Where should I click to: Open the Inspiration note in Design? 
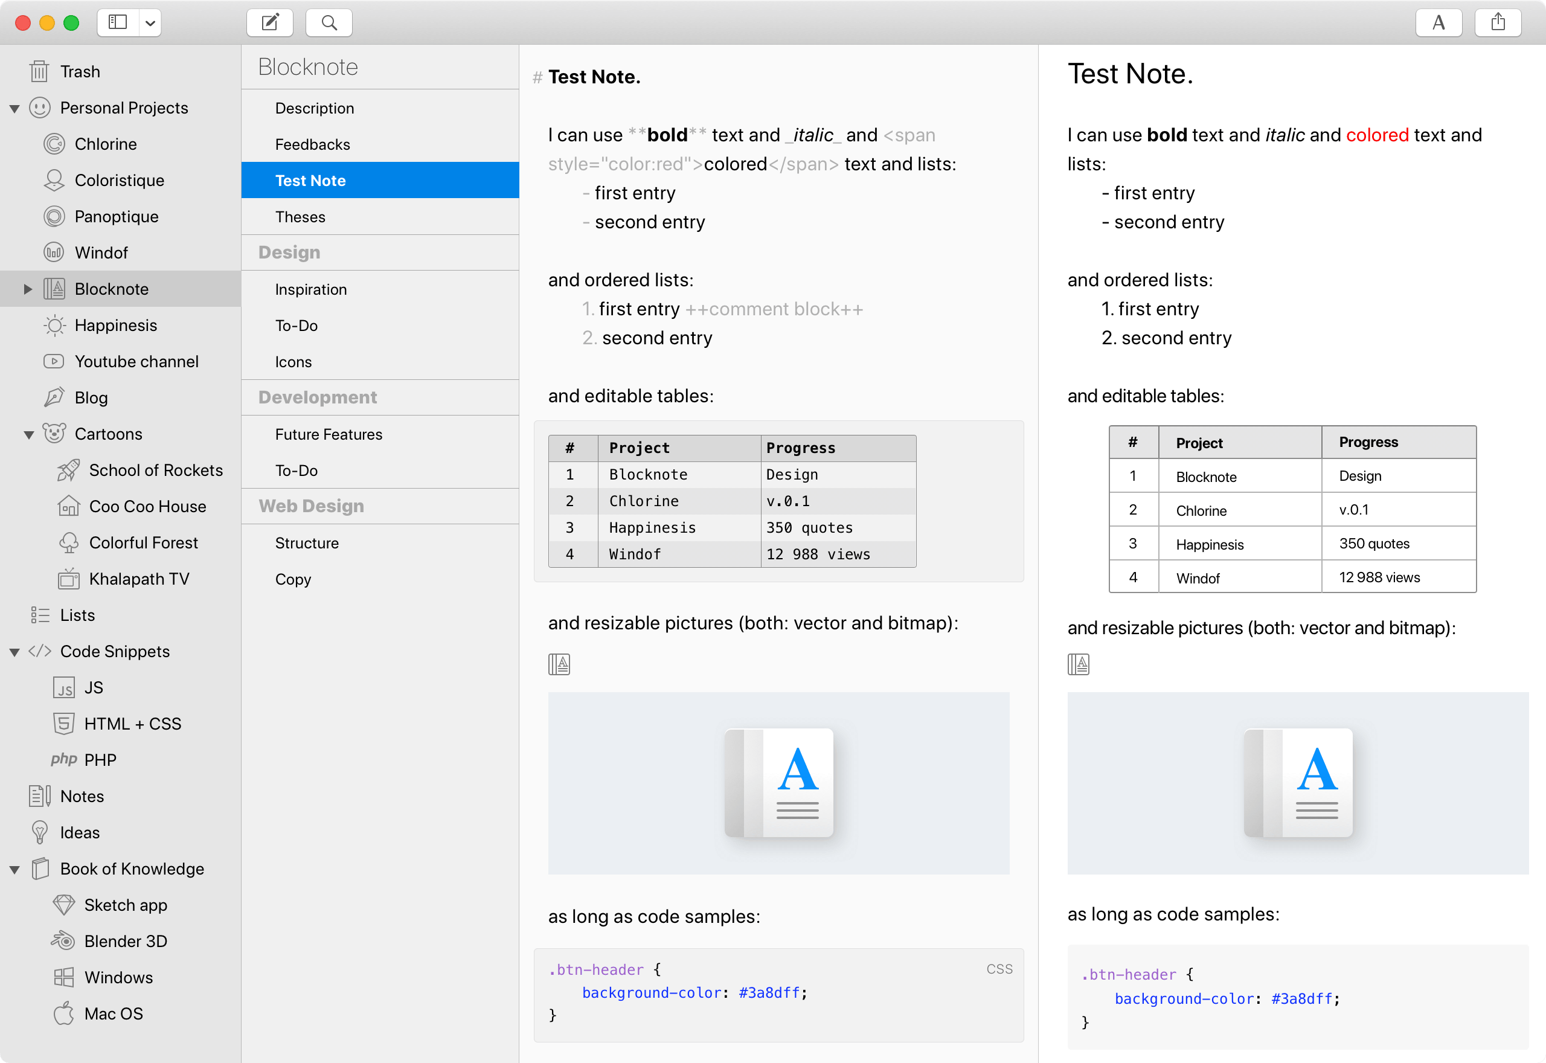pyautogui.click(x=311, y=289)
